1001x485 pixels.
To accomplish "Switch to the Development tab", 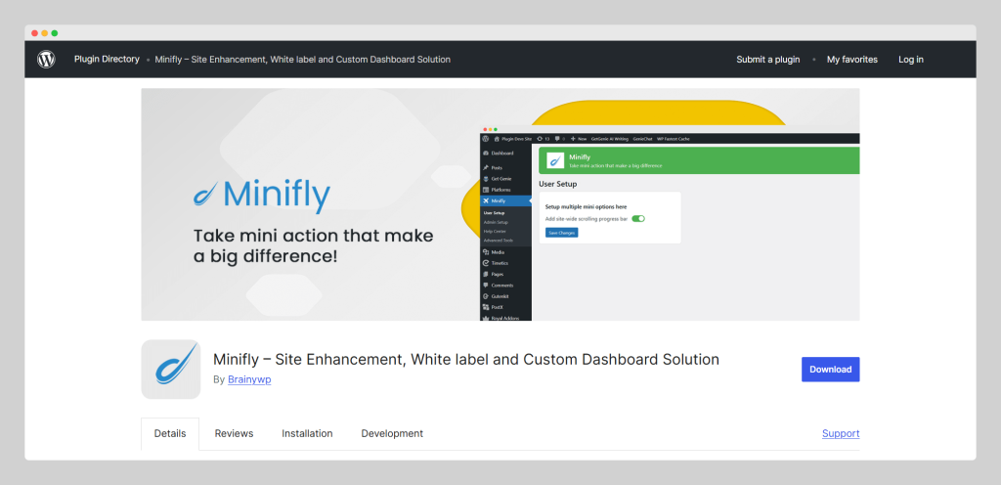I will (392, 433).
